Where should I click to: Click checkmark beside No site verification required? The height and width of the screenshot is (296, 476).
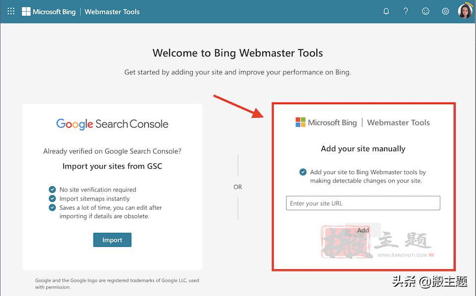(x=52, y=189)
